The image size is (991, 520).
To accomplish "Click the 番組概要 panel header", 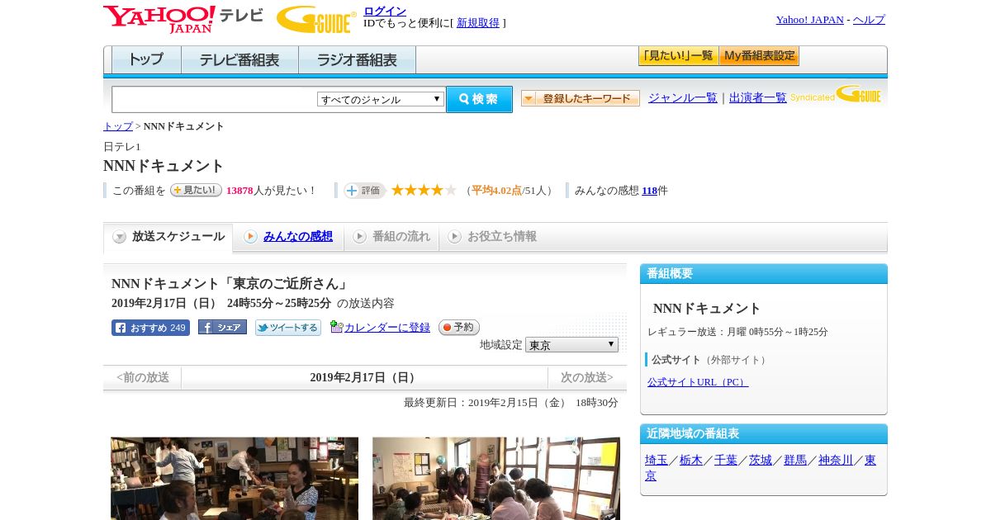I will [764, 274].
